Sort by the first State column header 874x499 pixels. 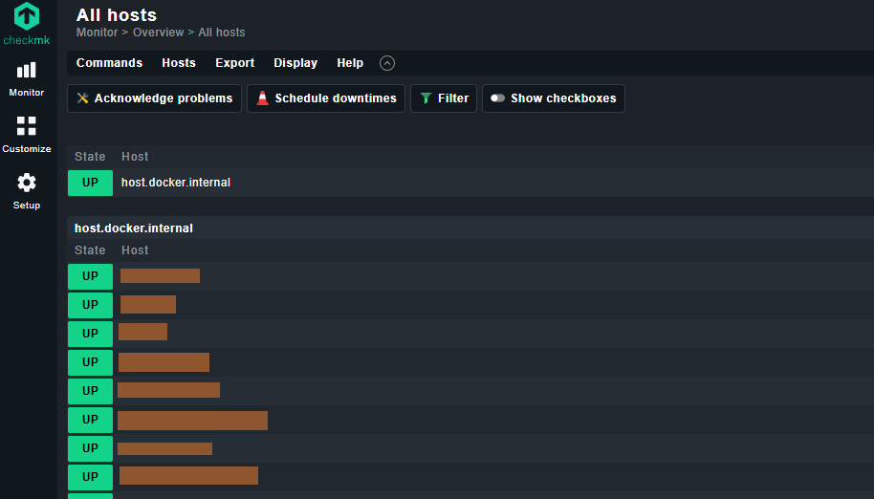coord(90,157)
